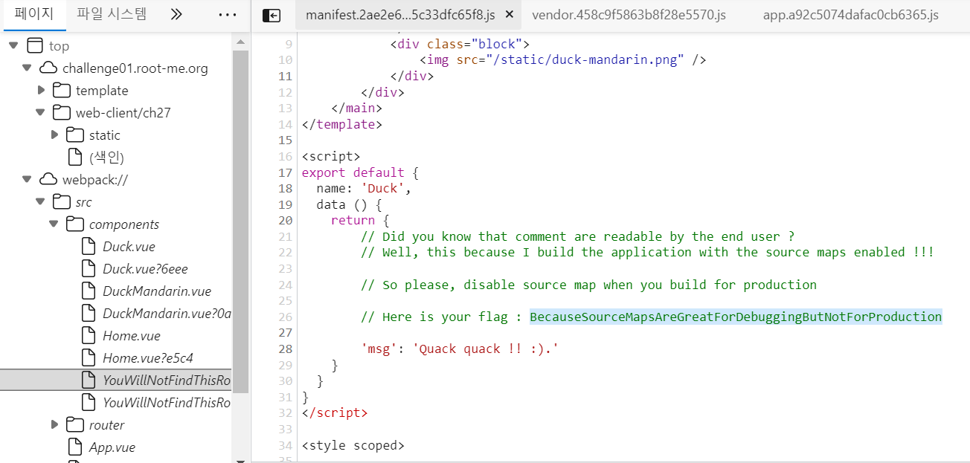Show more tabs with double-chevron icon

176,14
